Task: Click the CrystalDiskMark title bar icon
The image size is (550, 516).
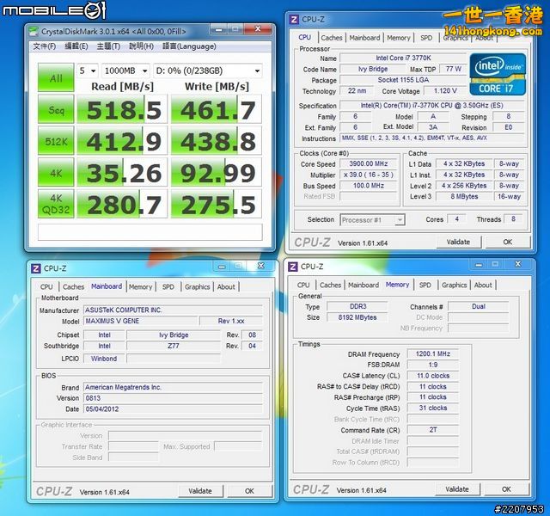Action: pos(33,30)
